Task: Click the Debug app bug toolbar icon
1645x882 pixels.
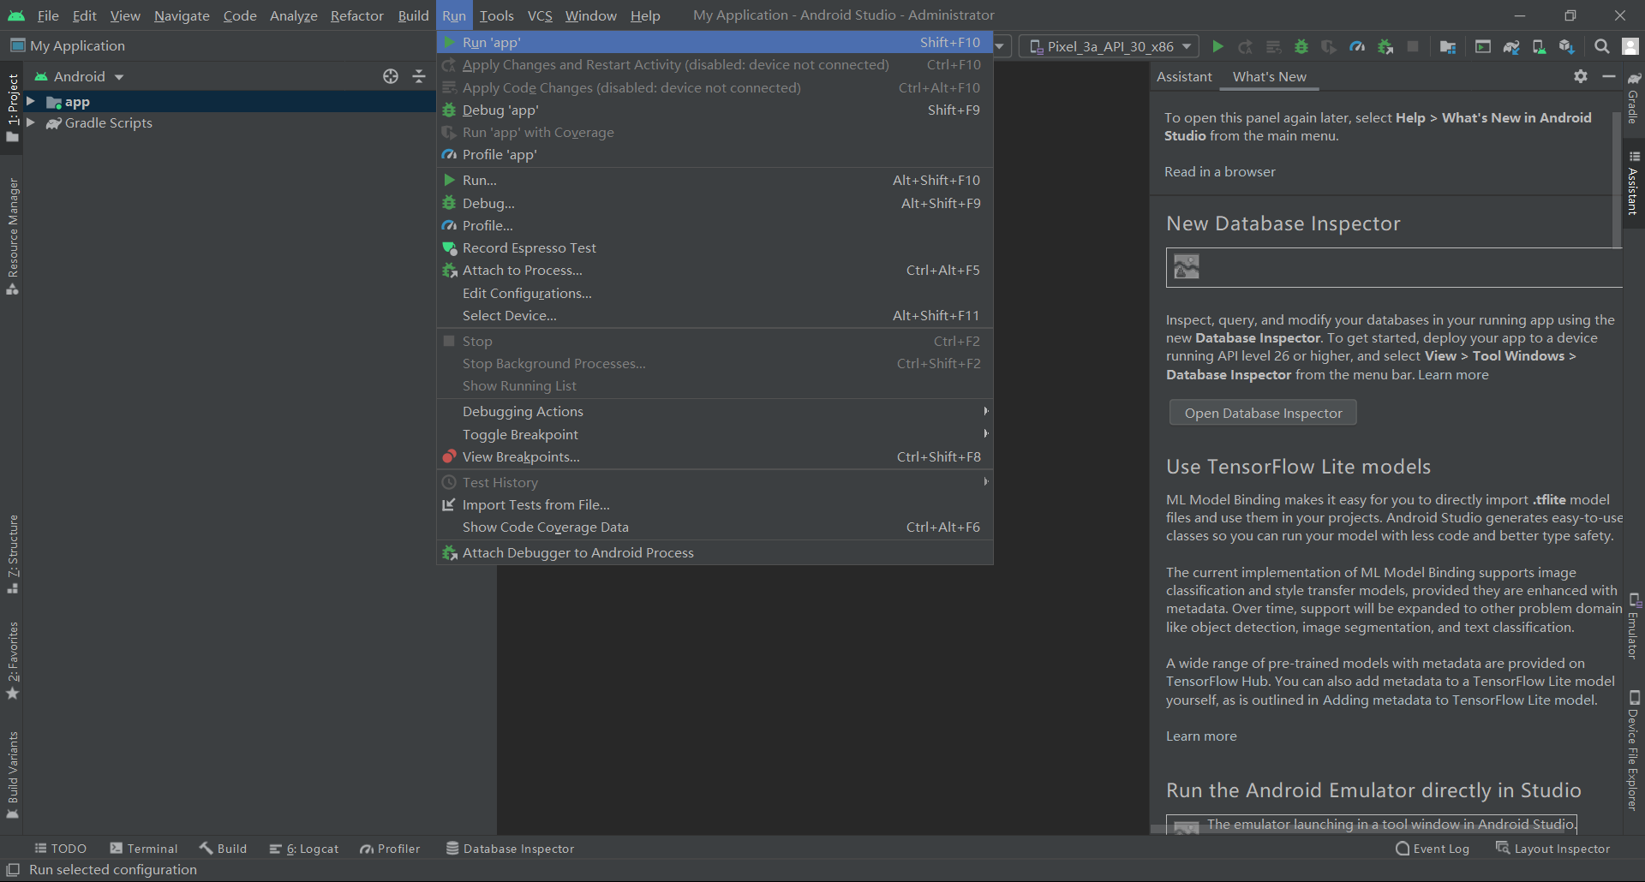Action: pos(1301,46)
